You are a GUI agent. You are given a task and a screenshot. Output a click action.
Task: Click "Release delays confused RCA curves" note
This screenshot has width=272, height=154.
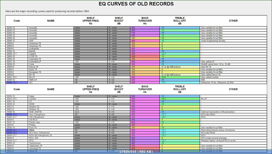click(233, 140)
